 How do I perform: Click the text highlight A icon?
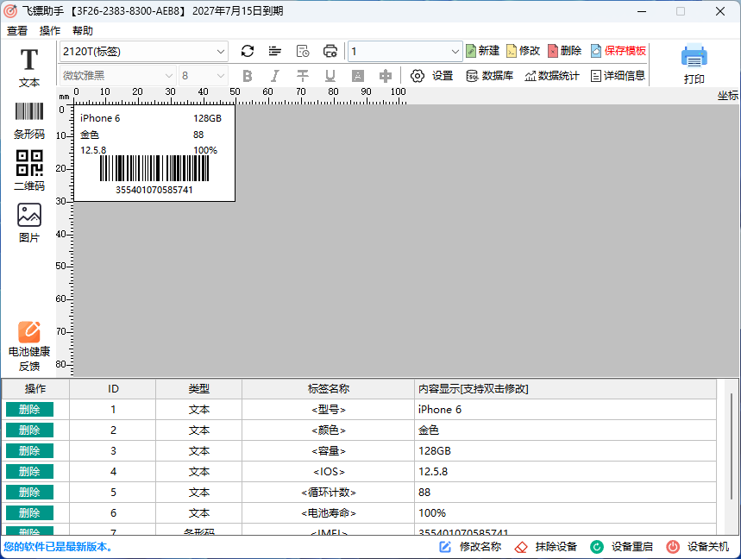(x=358, y=76)
